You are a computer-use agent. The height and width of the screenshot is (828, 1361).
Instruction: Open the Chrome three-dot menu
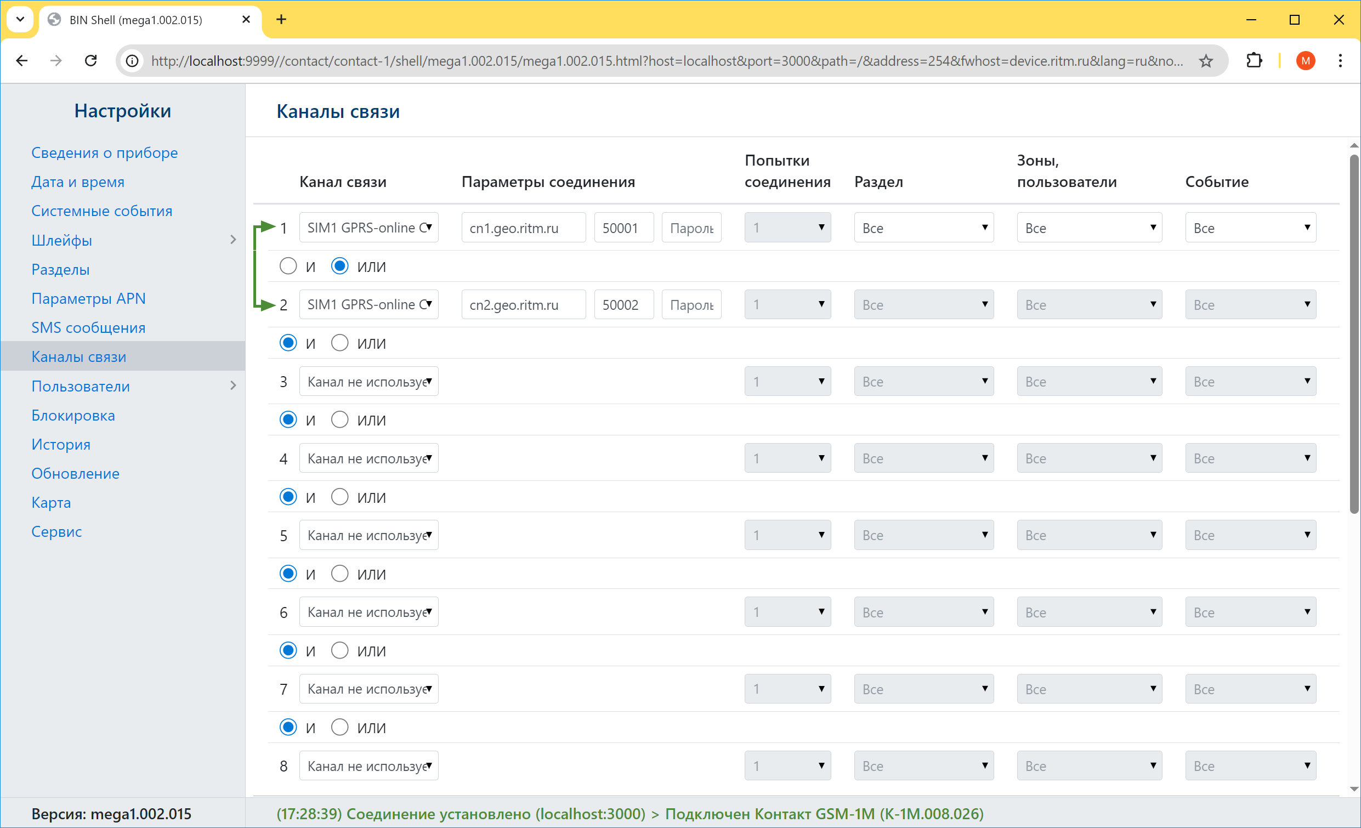(1340, 61)
